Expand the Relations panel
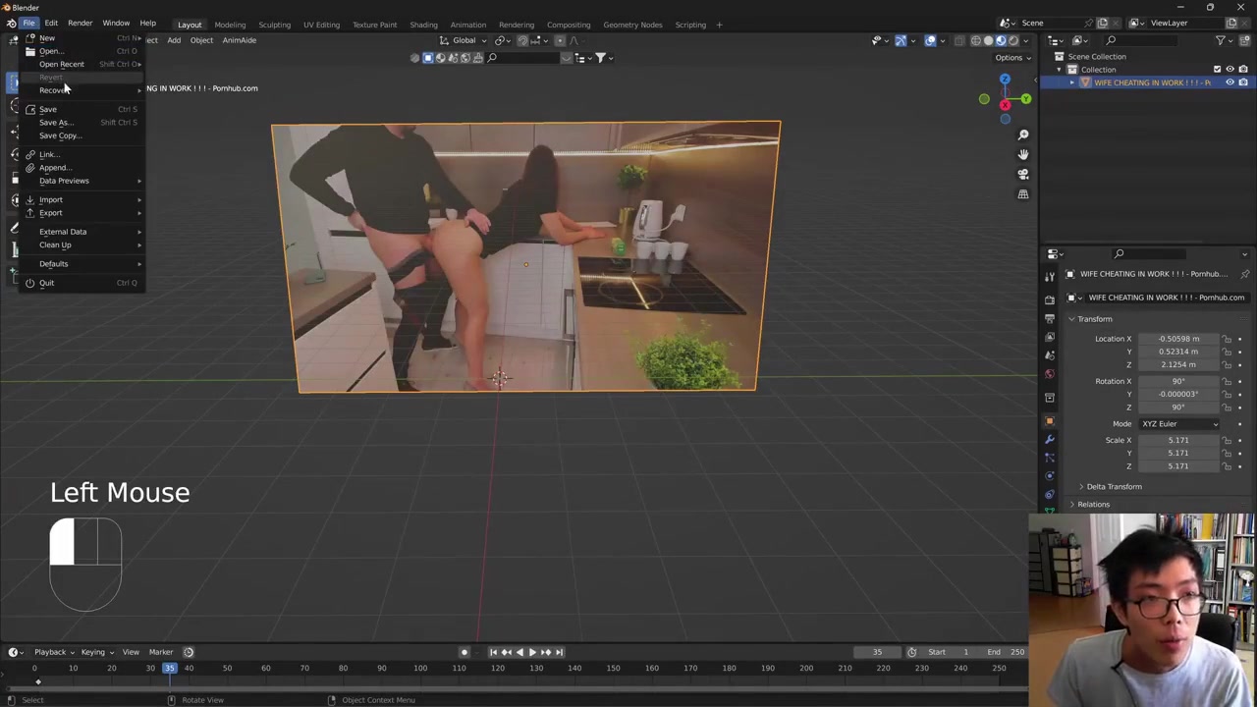This screenshot has height=707, width=1257. click(x=1093, y=505)
